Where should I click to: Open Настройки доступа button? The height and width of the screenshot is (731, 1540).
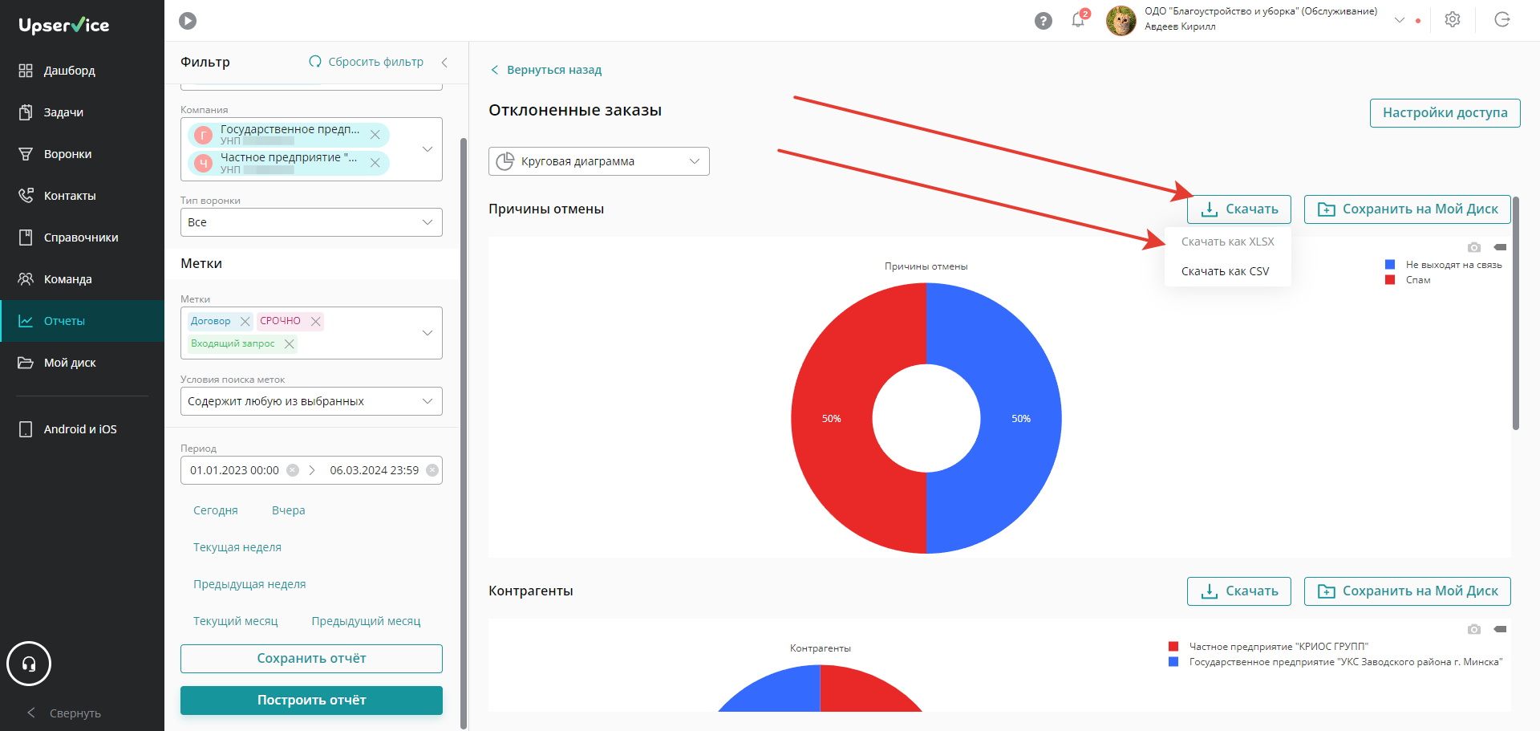point(1445,113)
